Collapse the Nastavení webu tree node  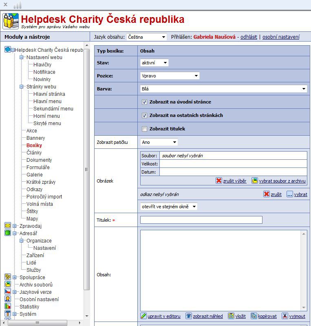[22, 57]
